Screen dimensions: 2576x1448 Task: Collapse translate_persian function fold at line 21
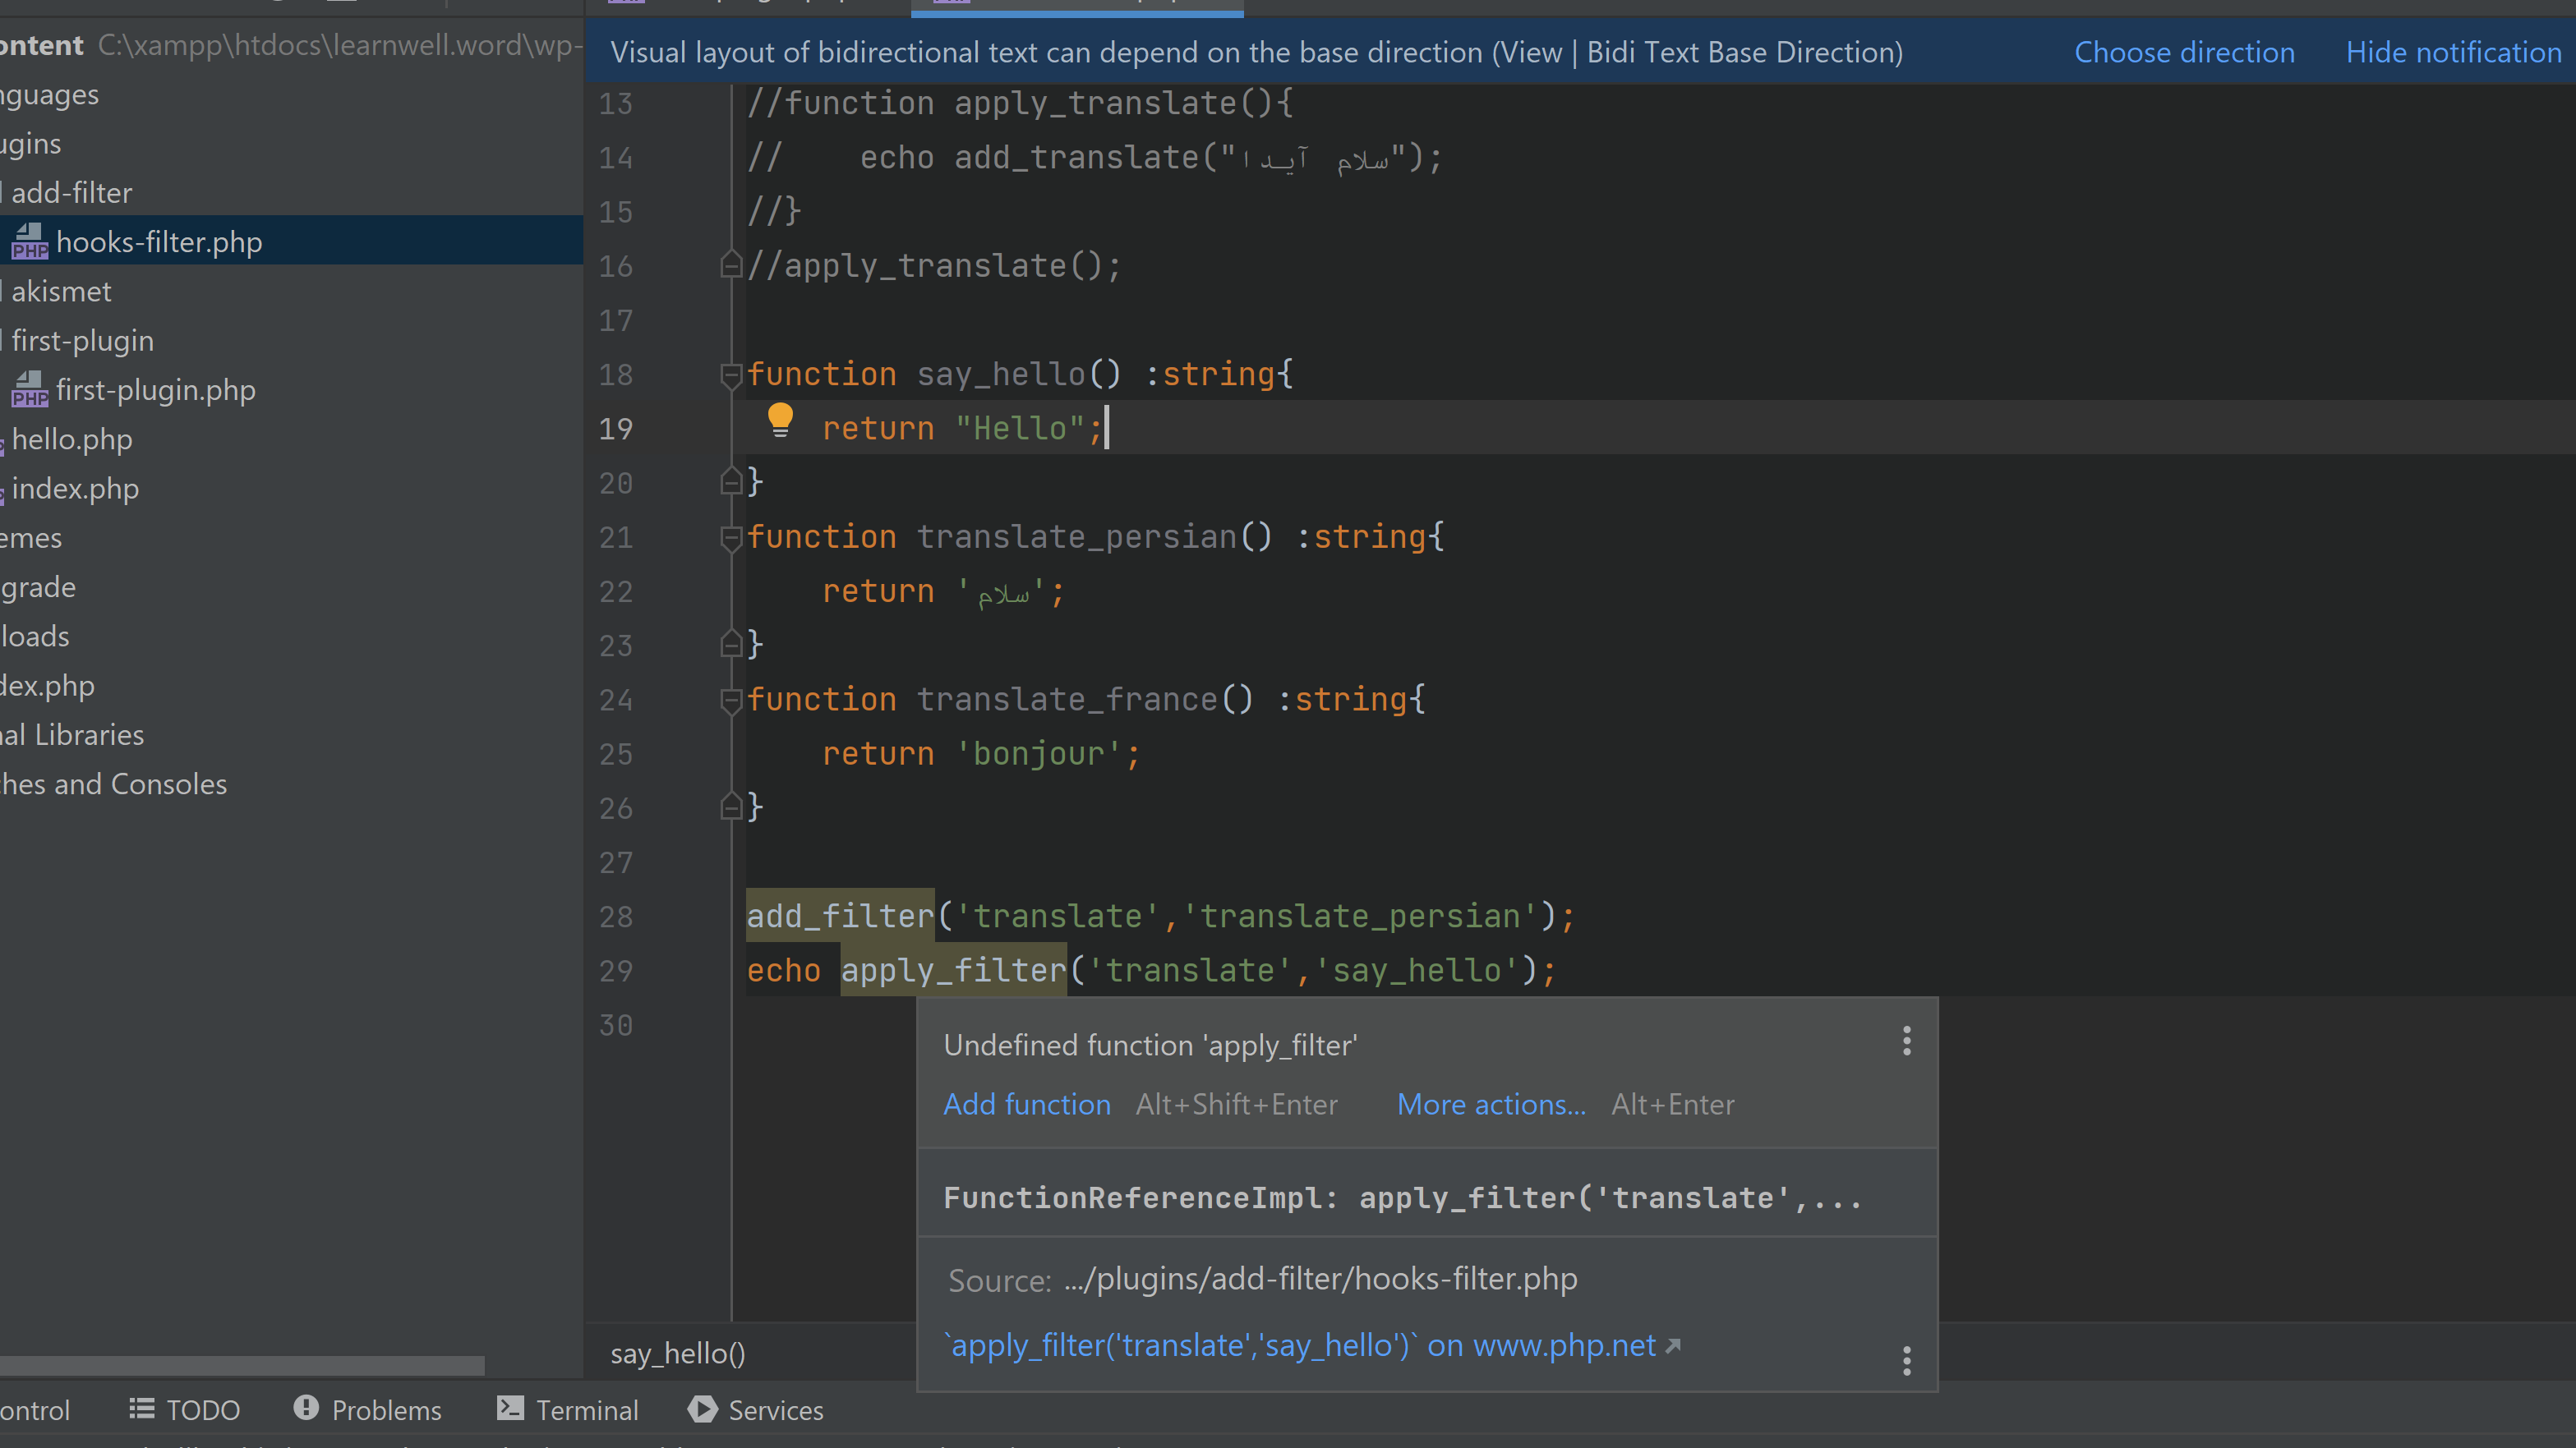(731, 538)
